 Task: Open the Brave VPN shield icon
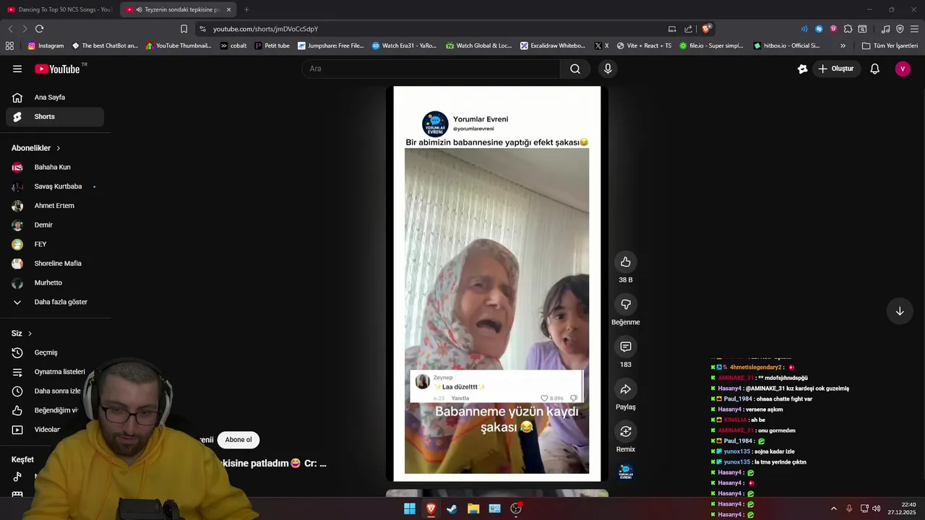point(900,29)
